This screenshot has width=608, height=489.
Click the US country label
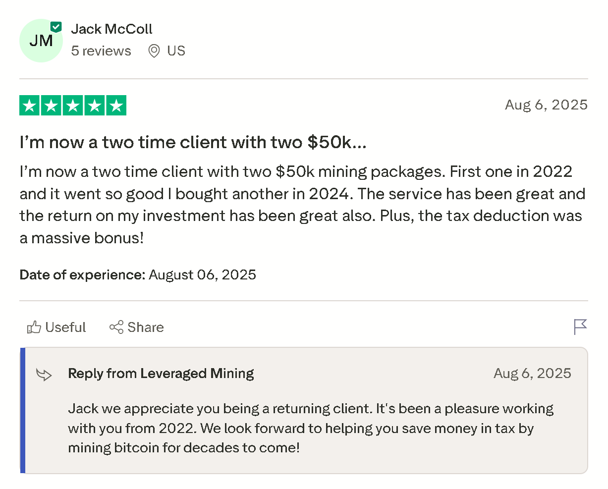click(x=176, y=51)
